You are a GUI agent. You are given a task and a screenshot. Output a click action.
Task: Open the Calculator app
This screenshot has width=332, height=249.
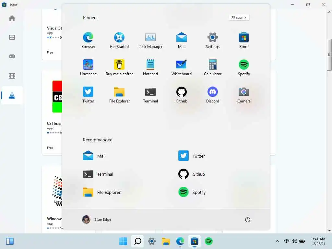click(x=213, y=67)
